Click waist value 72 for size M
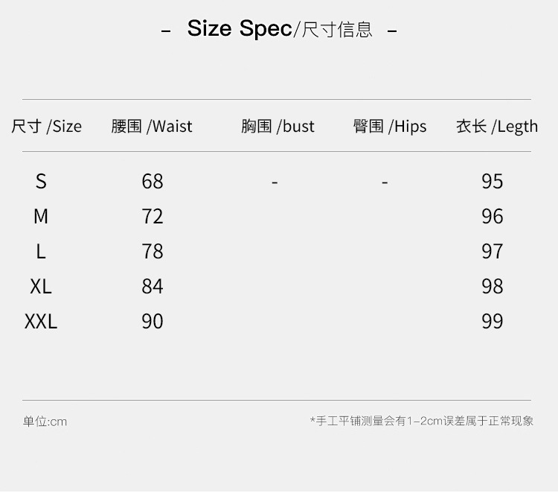558x493 pixels. click(x=153, y=216)
